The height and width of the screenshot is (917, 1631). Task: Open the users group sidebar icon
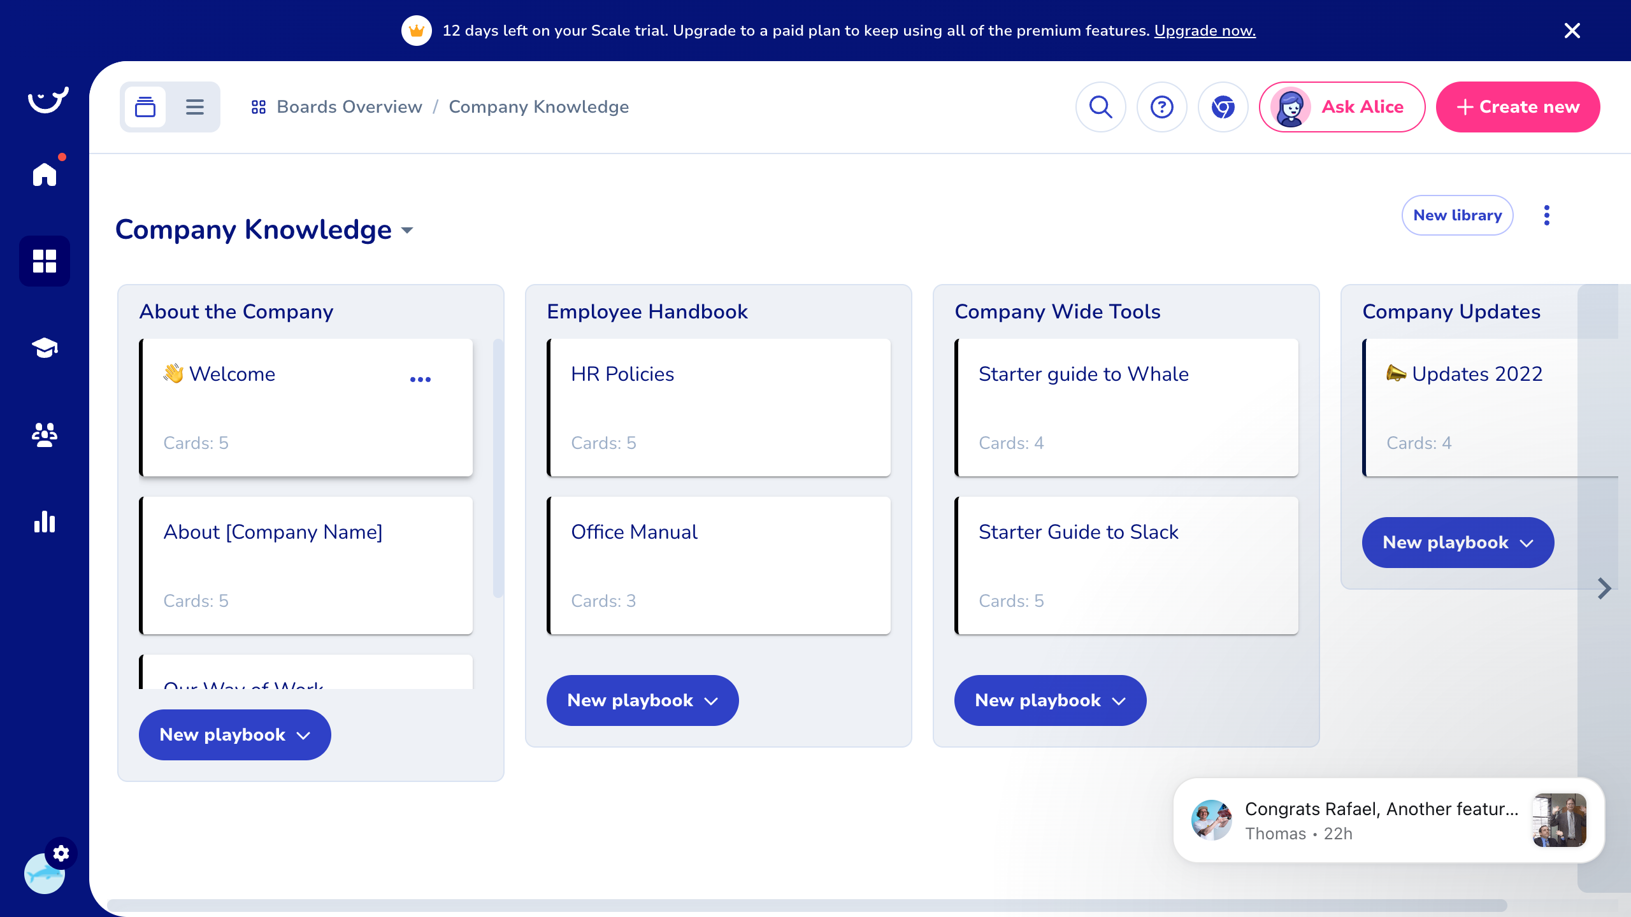tap(45, 435)
